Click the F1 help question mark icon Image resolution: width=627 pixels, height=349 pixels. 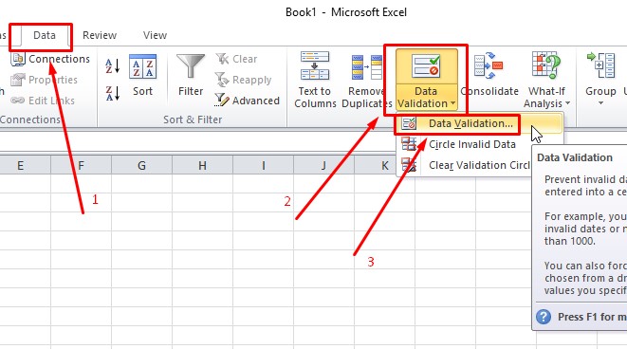click(x=544, y=317)
